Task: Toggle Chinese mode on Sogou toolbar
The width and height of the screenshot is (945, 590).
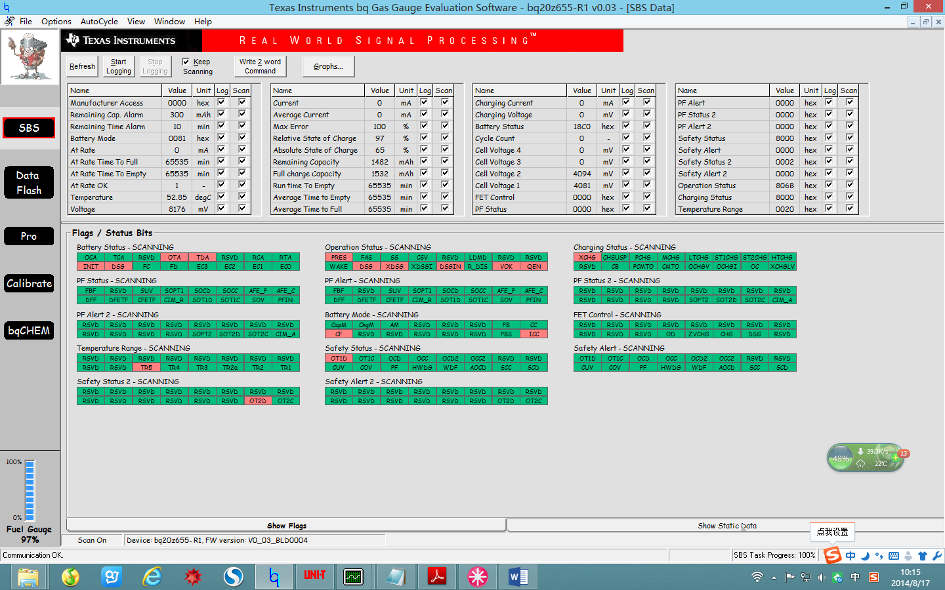Action: click(850, 556)
